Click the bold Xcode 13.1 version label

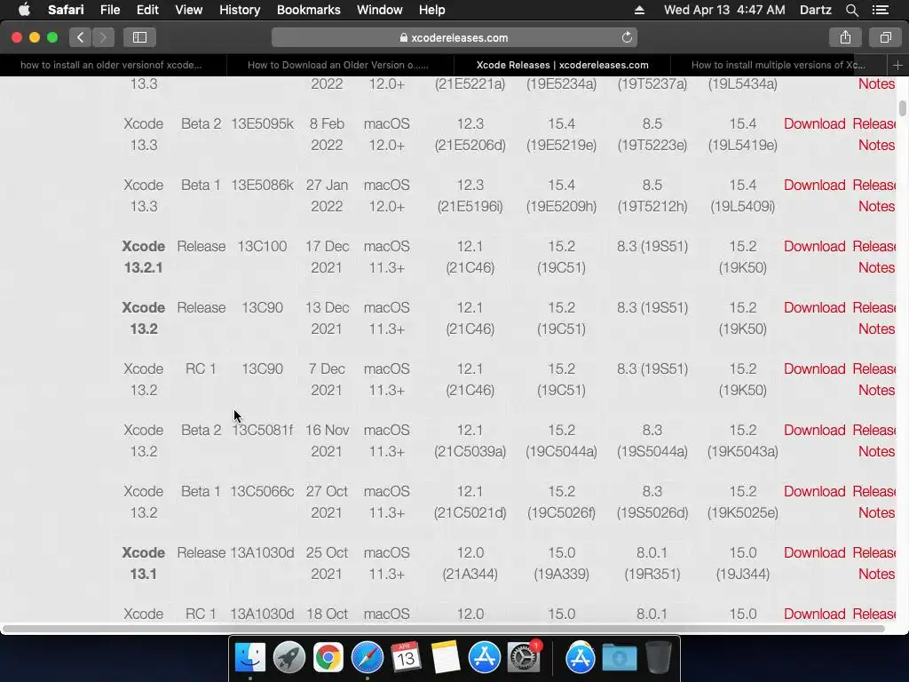pos(143,563)
